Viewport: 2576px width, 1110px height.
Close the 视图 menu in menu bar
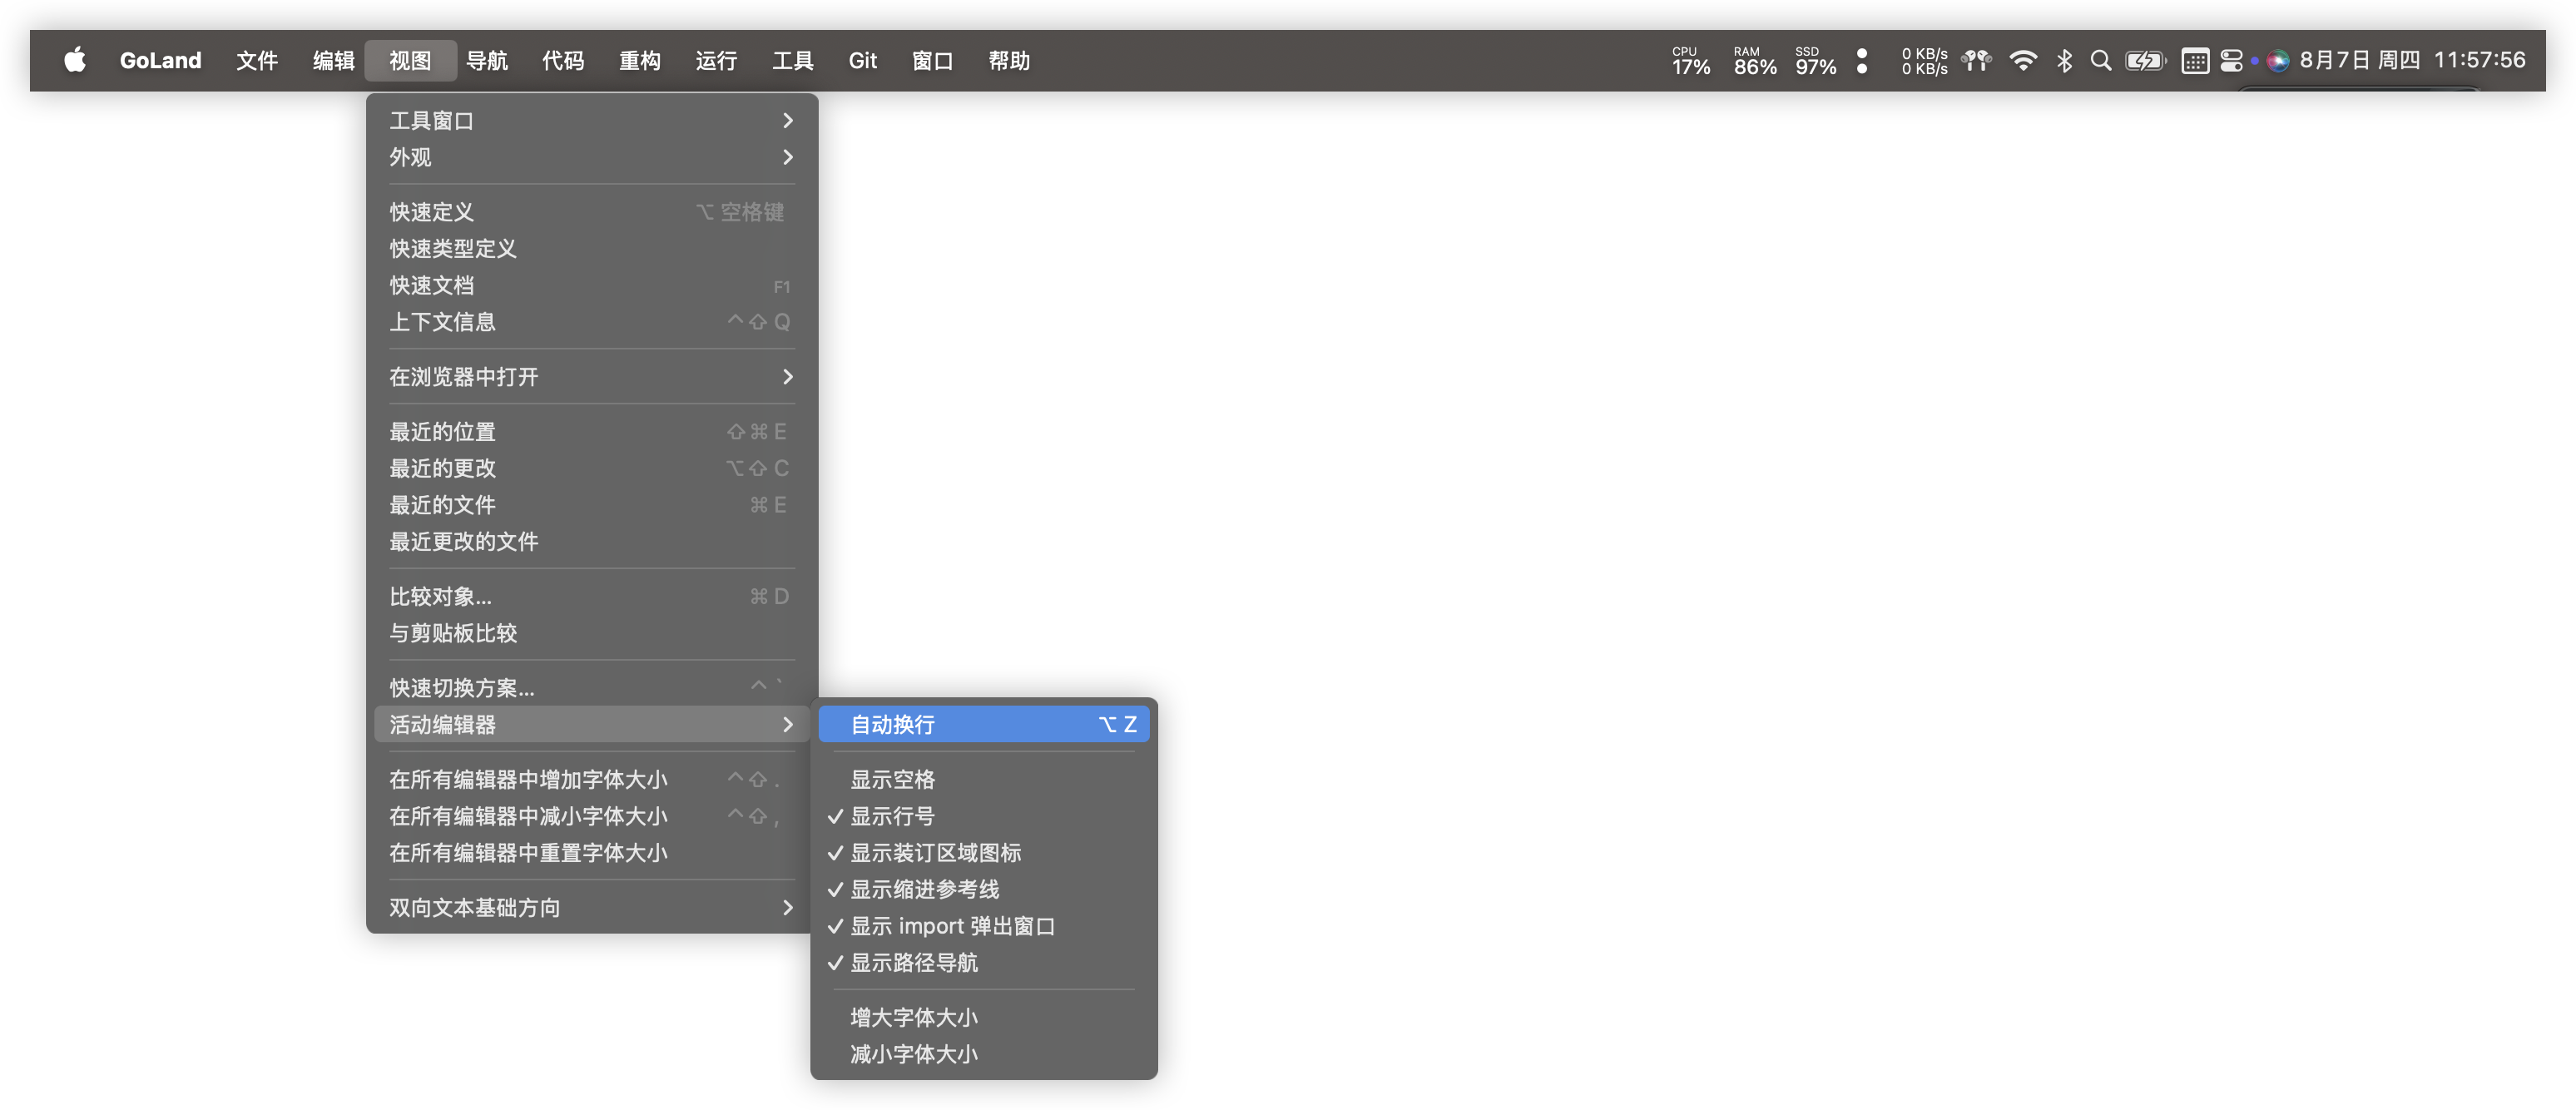tap(410, 60)
